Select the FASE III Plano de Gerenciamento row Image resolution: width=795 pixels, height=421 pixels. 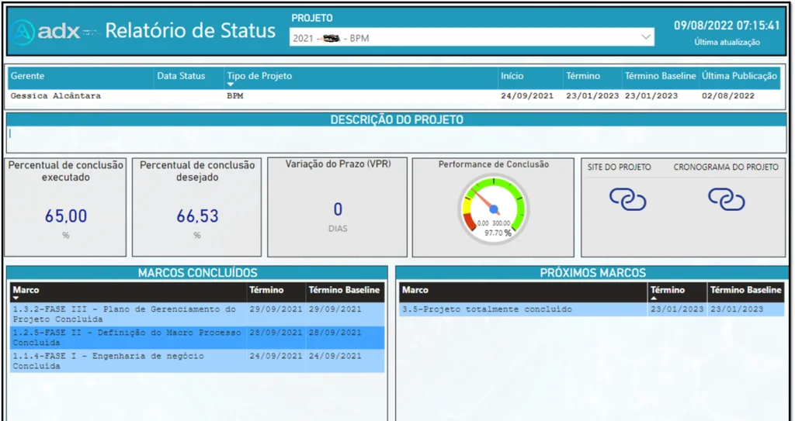coord(124,313)
